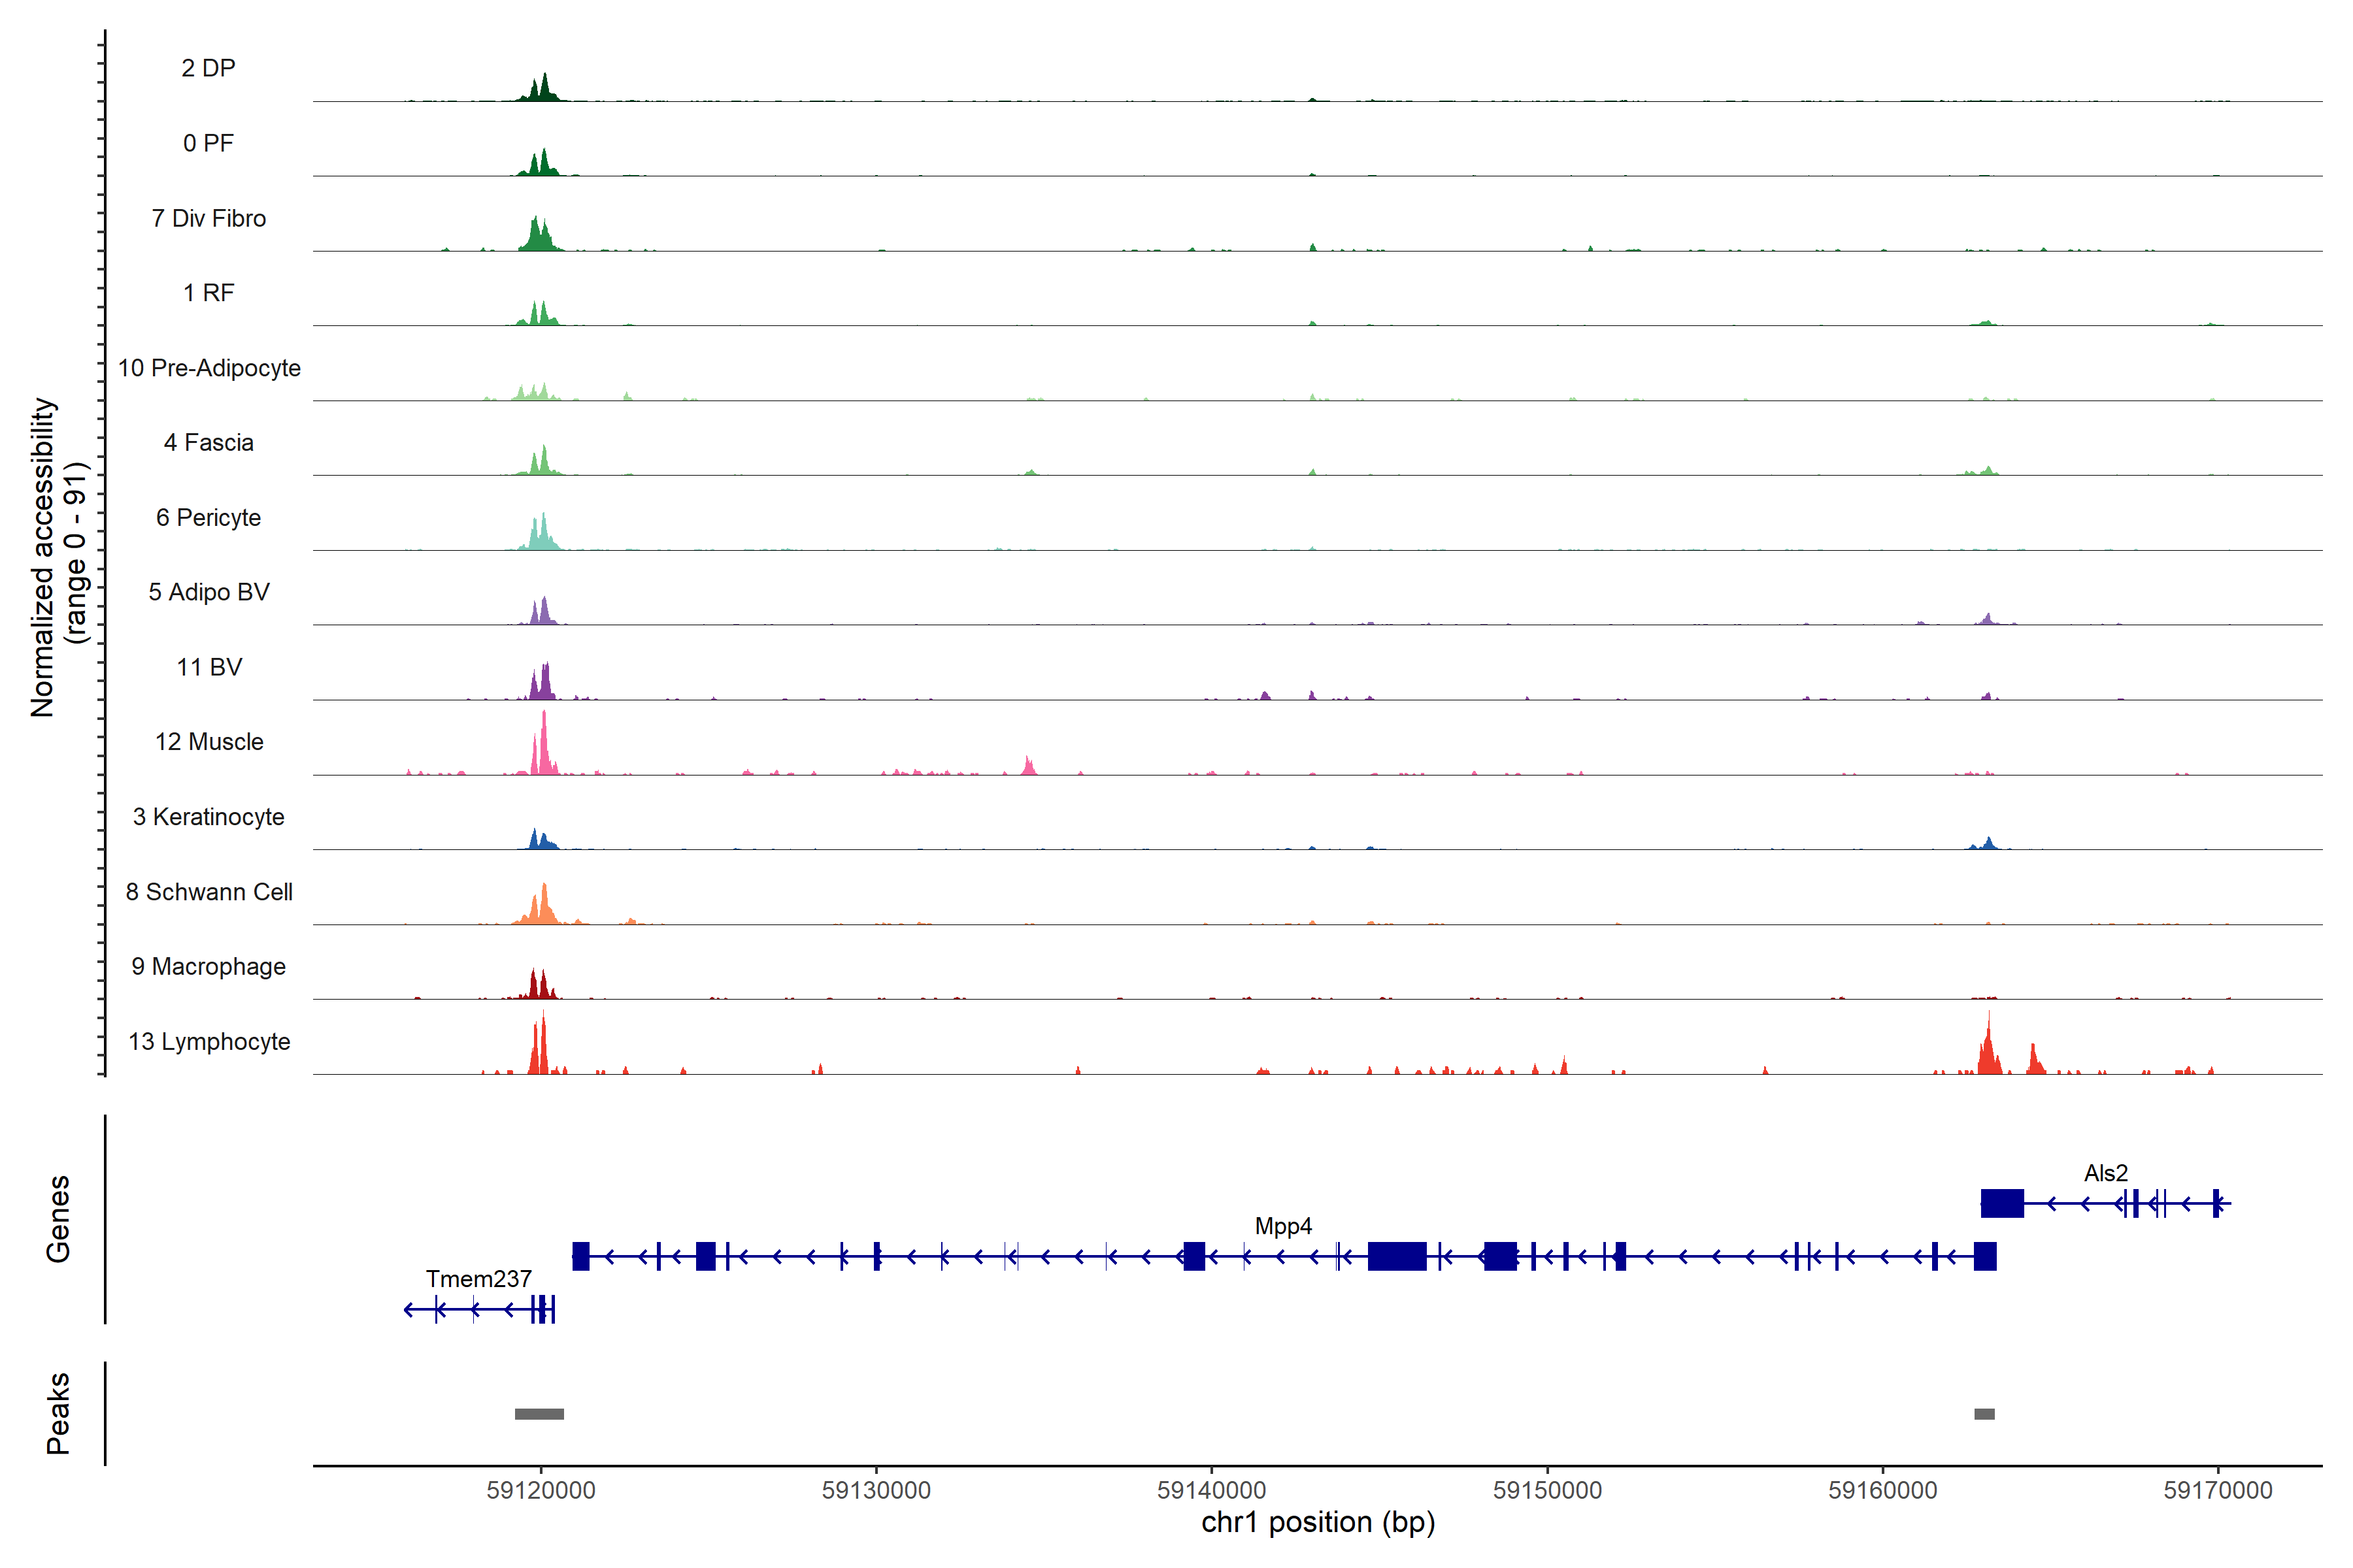Screen dimensions: 2353x1568
Task: Click the widest Mpp4 exon block
Action: [1397, 1256]
